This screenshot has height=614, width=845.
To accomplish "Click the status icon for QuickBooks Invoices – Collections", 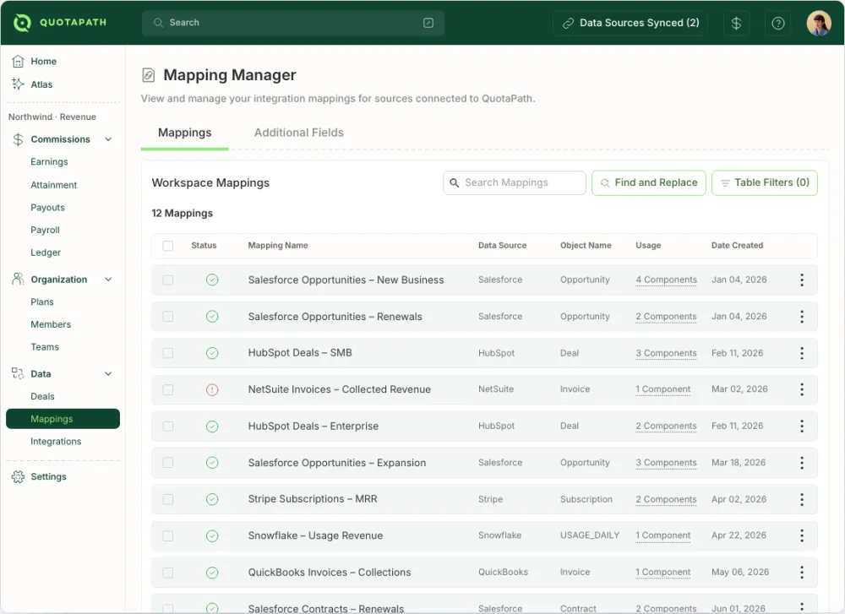I will (212, 573).
